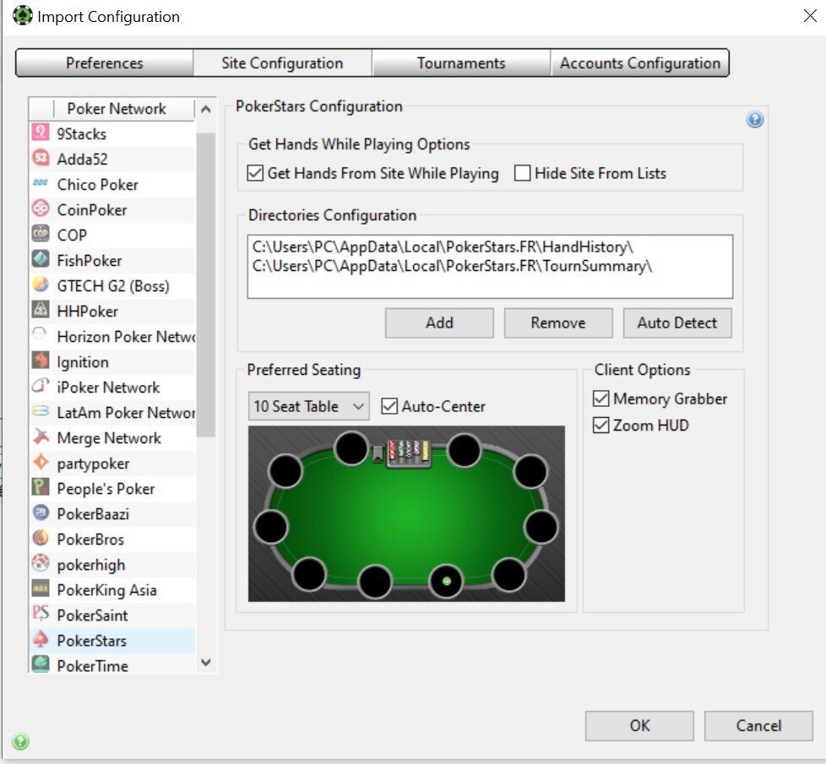826x764 pixels.
Task: Click the PokerStars spade icon
Action: pos(41,639)
